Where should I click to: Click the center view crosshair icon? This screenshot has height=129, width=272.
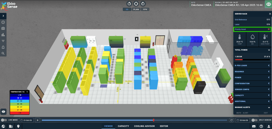tap(136, 4)
